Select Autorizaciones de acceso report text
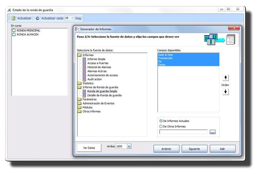The width and height of the screenshot is (265, 174). click(102, 75)
